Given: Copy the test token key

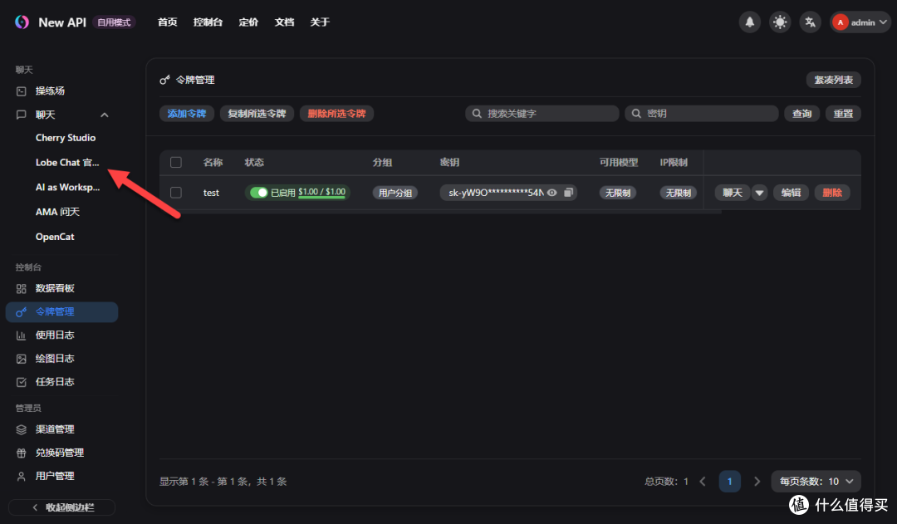Looking at the screenshot, I should 569,193.
